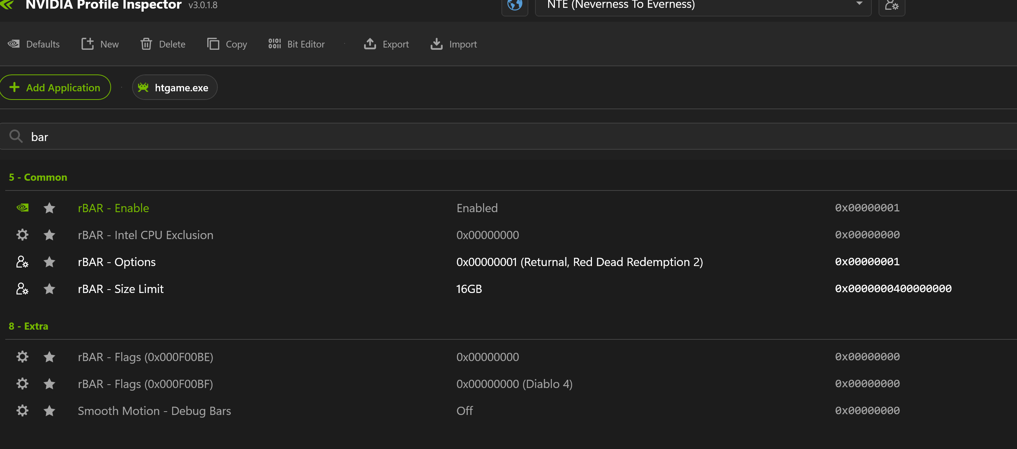Click the user settings icon right of profile dropdown
This screenshot has height=449, width=1017.
pos(891,5)
